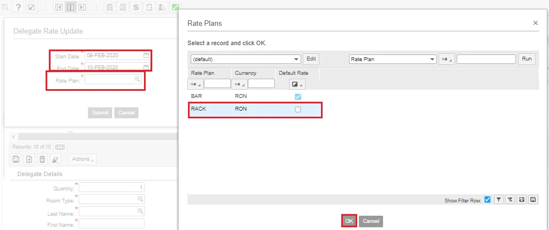The image size is (549, 230).
Task: Click the double door icon in top toolbar
Action: [122, 7]
